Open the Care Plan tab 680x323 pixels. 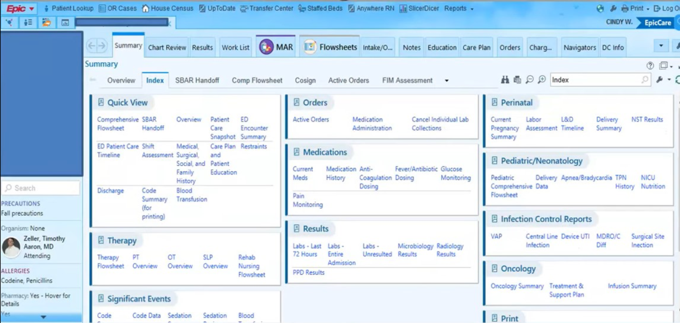point(476,47)
